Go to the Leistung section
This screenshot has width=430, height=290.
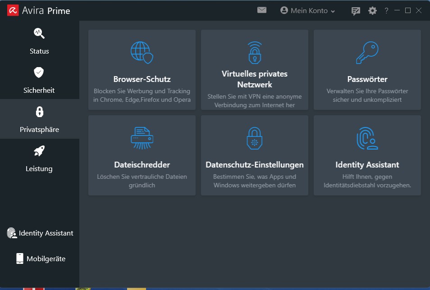pyautogui.click(x=39, y=158)
